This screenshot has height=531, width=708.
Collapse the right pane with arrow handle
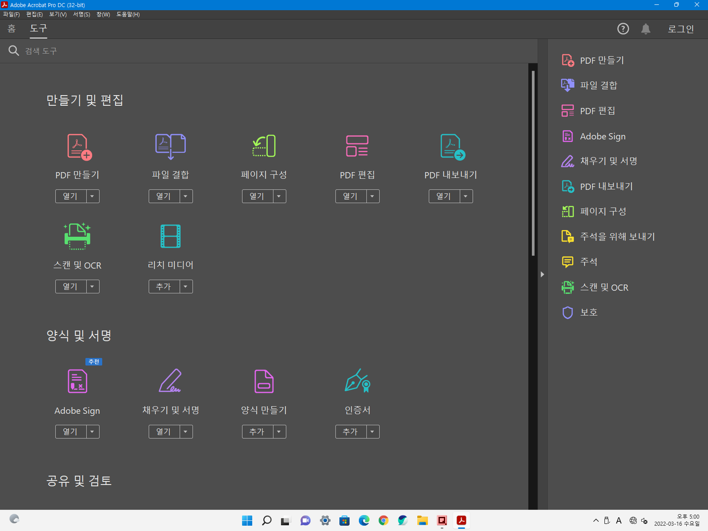tap(543, 274)
